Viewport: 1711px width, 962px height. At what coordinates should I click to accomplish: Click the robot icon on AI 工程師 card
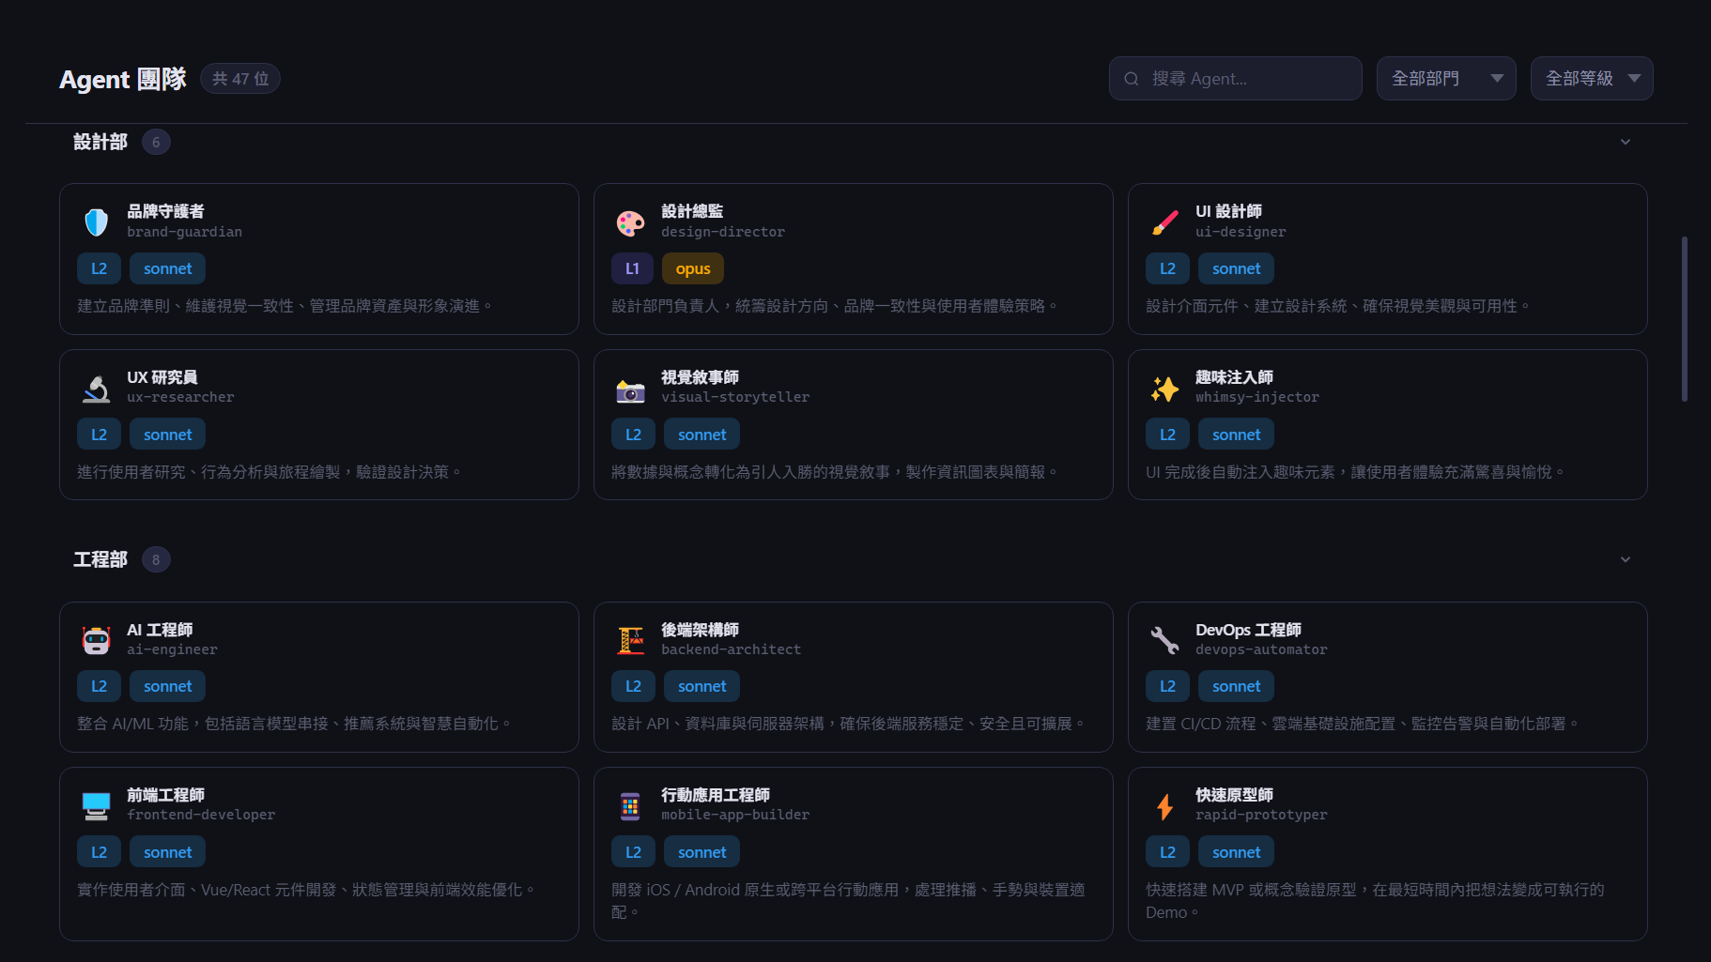(x=96, y=639)
